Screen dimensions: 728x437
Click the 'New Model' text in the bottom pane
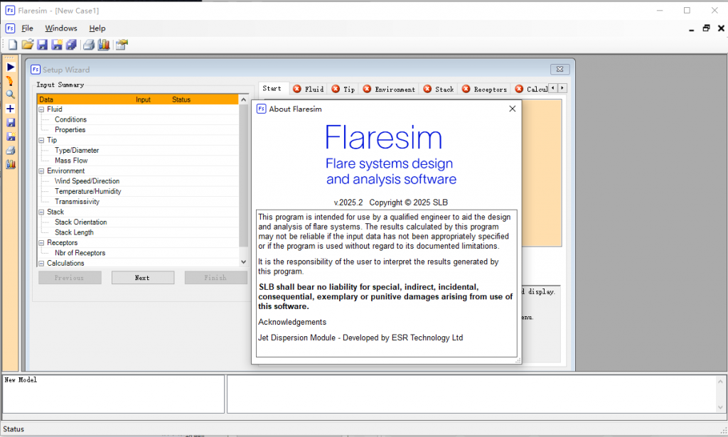[21, 380]
